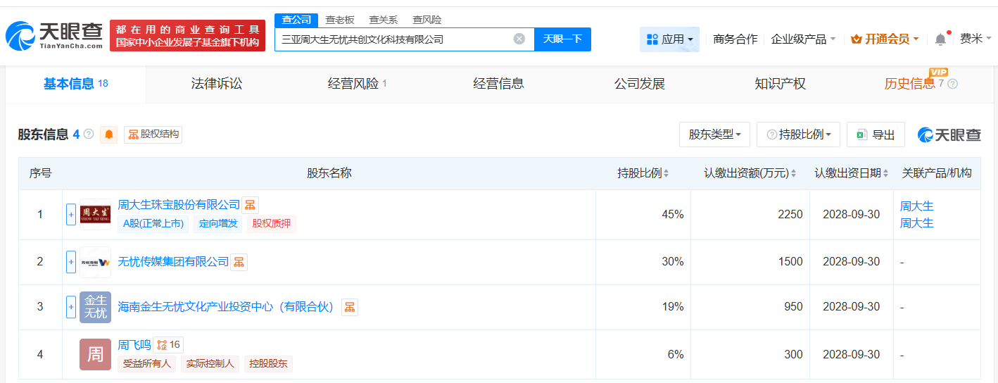Expand the 周大生珠宝 shareholder row plus toggle

[x=71, y=215]
